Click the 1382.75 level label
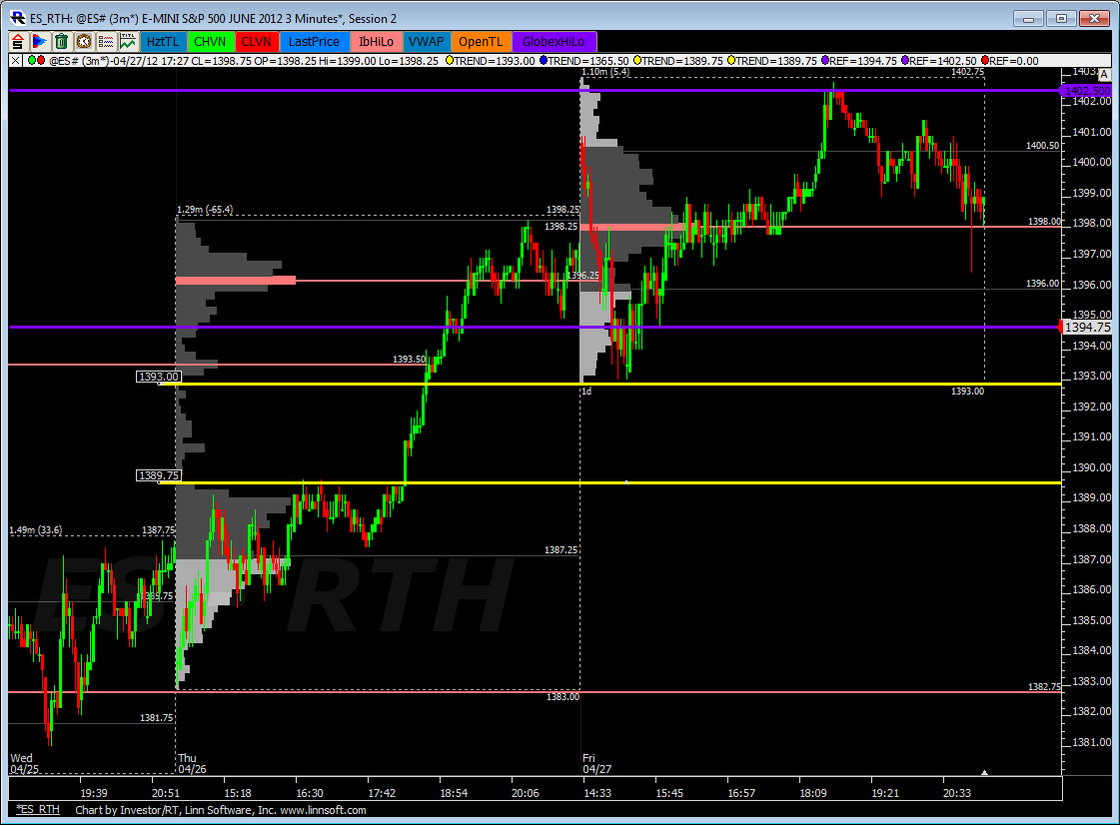The width and height of the screenshot is (1120, 825). pyautogui.click(x=1044, y=686)
